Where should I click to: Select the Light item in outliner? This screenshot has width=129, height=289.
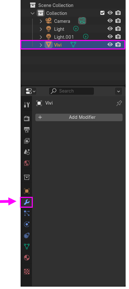coord(59,29)
